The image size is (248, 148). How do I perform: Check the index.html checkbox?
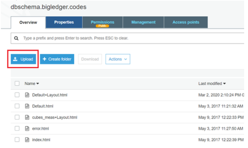(x=17, y=140)
